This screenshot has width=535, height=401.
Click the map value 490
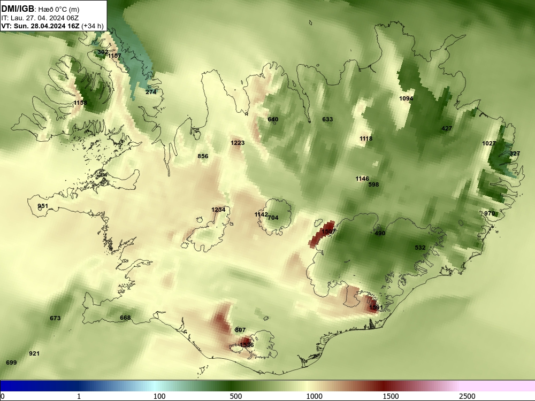click(380, 233)
